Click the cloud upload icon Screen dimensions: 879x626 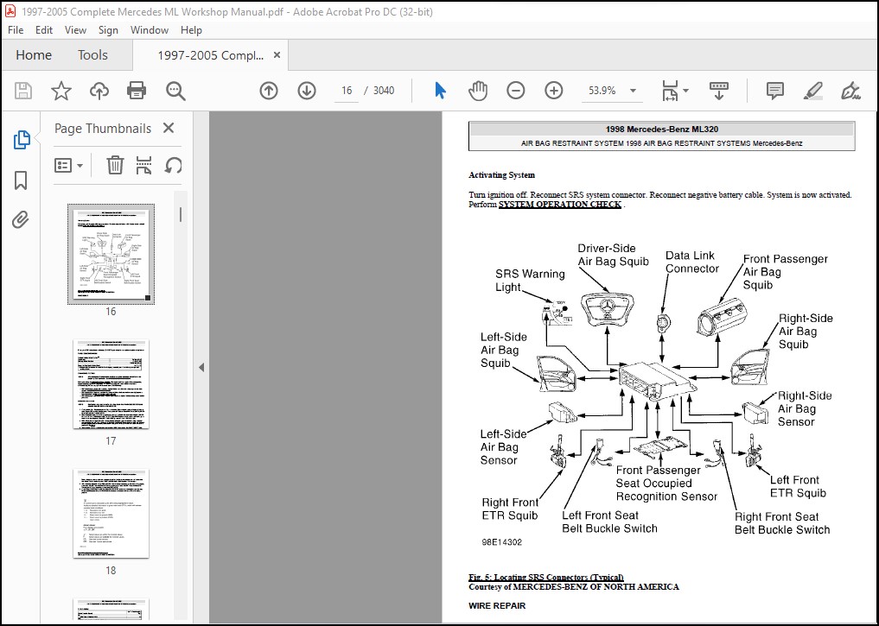(x=99, y=91)
